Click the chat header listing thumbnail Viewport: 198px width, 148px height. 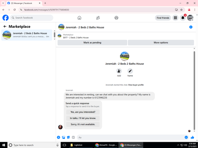pyautogui.click(x=61, y=27)
